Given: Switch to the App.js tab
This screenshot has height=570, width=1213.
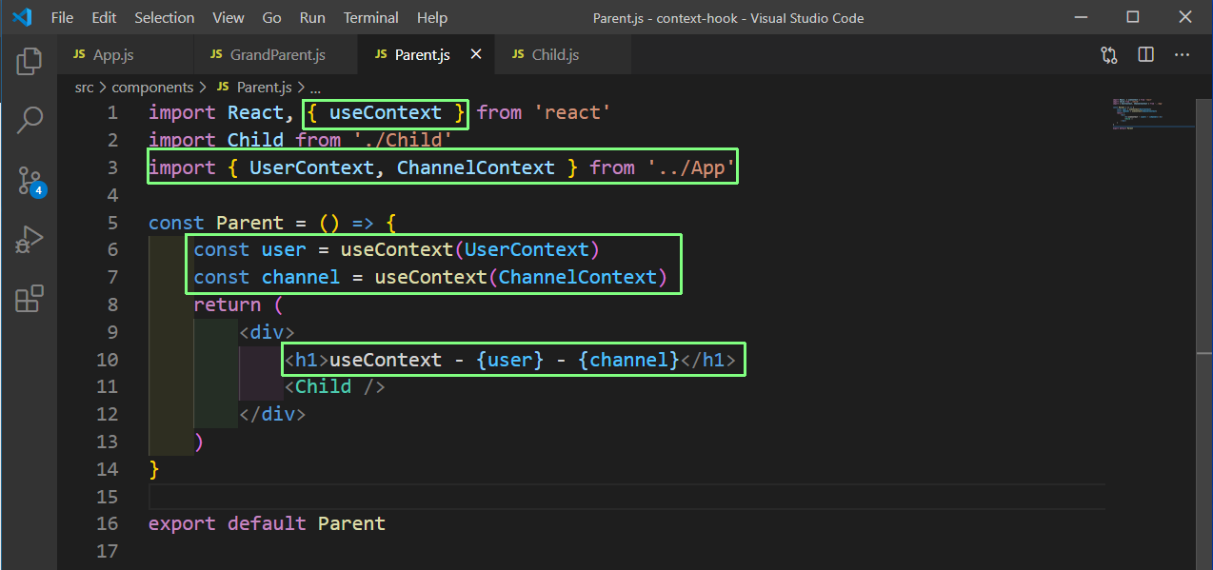Looking at the screenshot, I should (125, 55).
